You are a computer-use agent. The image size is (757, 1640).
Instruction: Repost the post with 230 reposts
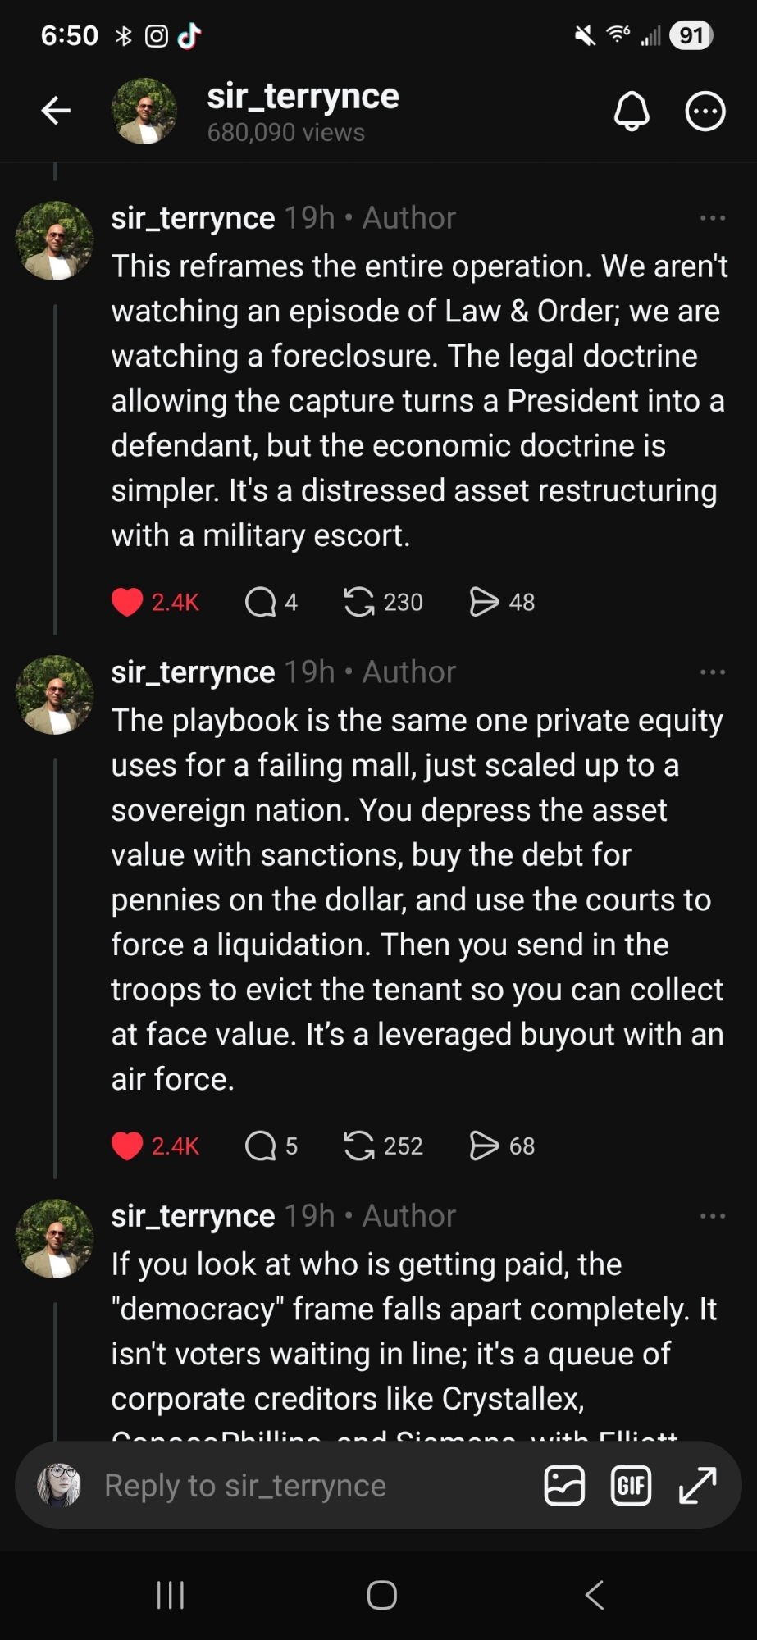coord(358,602)
